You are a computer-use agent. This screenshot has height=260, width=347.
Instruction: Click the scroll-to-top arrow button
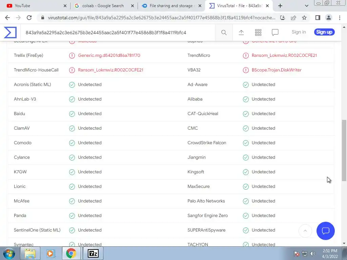[305, 231]
